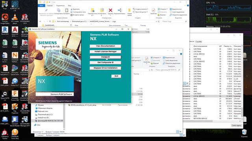Viewport: 252px width, 141px height.
Task: Select the BD-ROM drive (E:) NX in navigation pane
Action: tap(49, 121)
